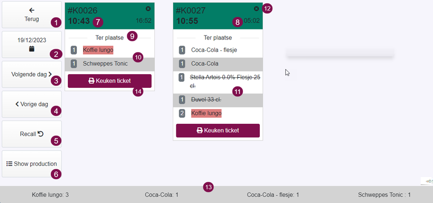Click the back arrow icon above Terug
Screen dimensions: 433x203
pyautogui.click(x=32, y=11)
